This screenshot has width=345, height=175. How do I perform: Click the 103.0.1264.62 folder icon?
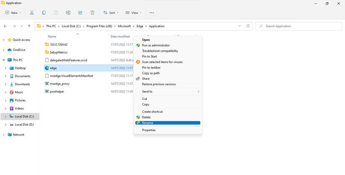tap(47, 44)
